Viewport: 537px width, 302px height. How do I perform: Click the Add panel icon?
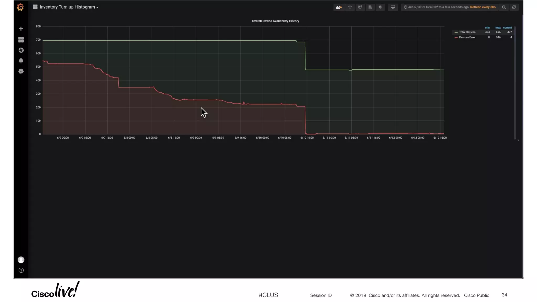pos(339,7)
